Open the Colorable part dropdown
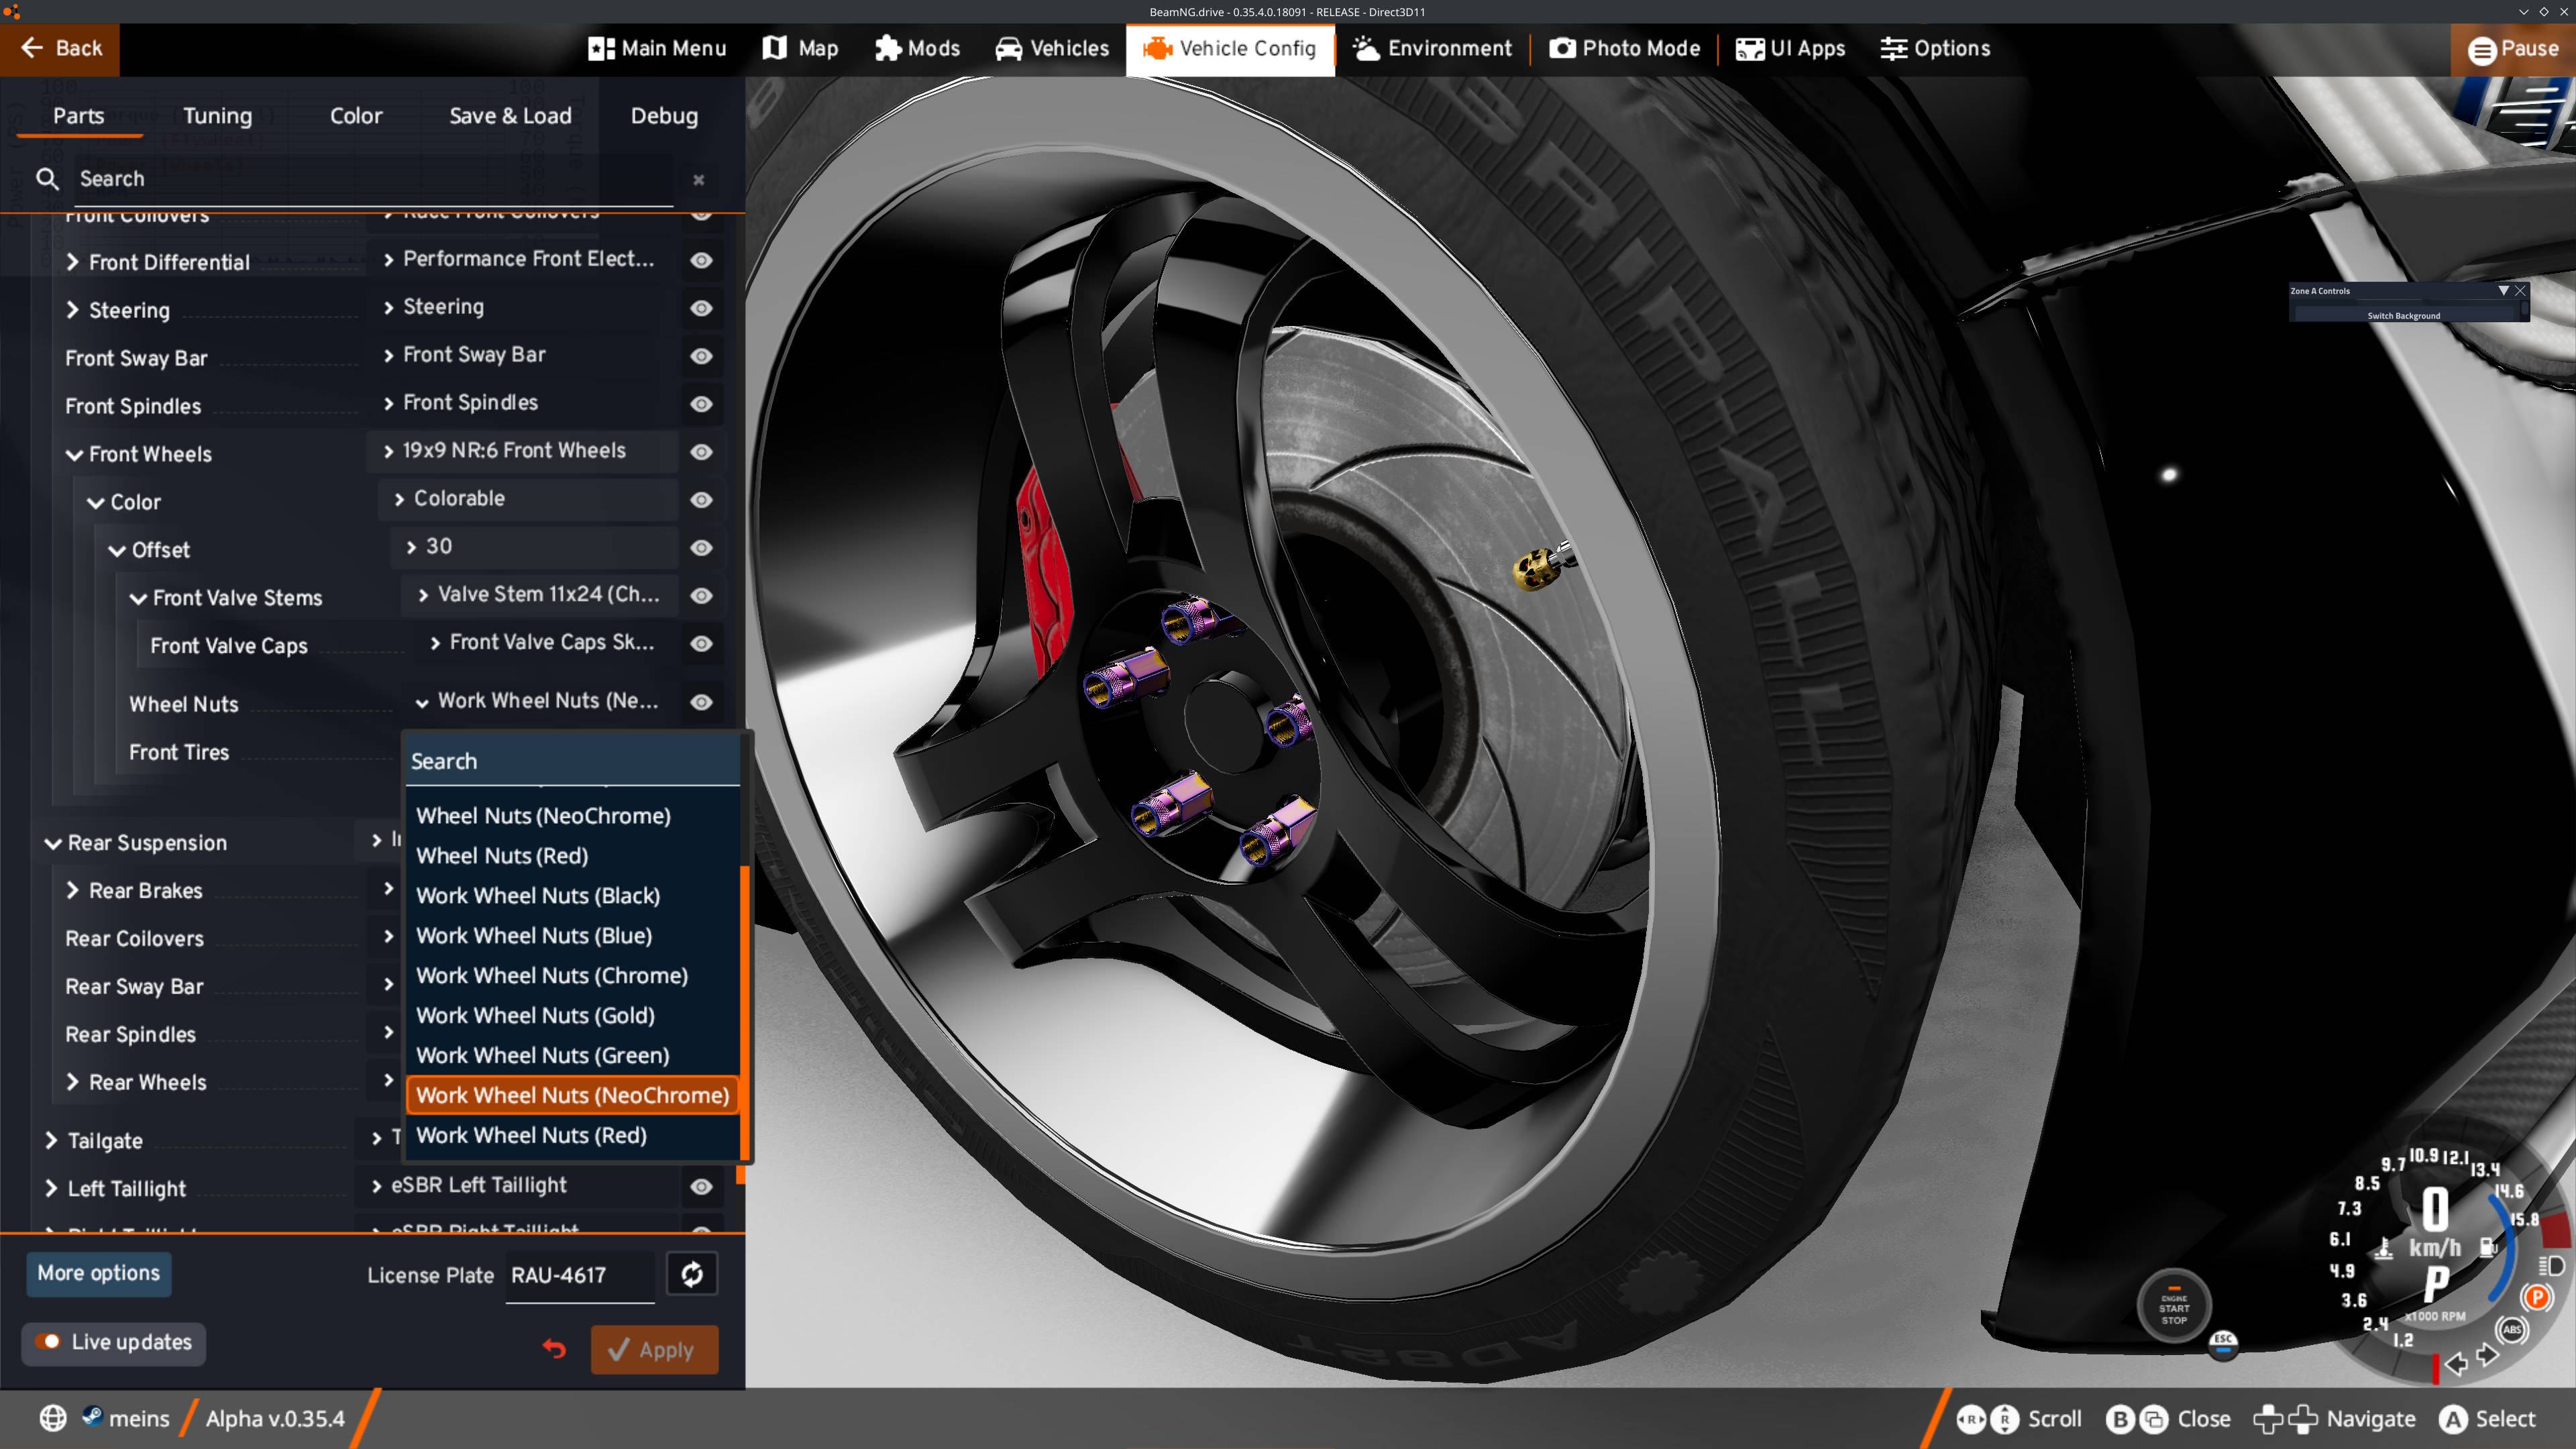Viewport: 2576px width, 1449px height. click(529, 499)
